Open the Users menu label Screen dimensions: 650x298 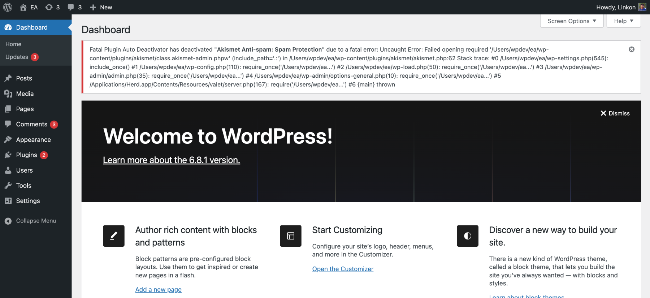[x=25, y=170]
